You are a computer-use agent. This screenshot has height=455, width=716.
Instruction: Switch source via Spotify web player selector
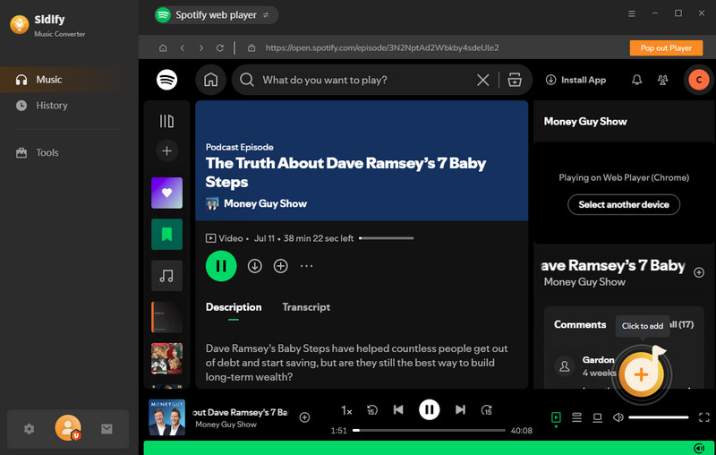coord(216,15)
